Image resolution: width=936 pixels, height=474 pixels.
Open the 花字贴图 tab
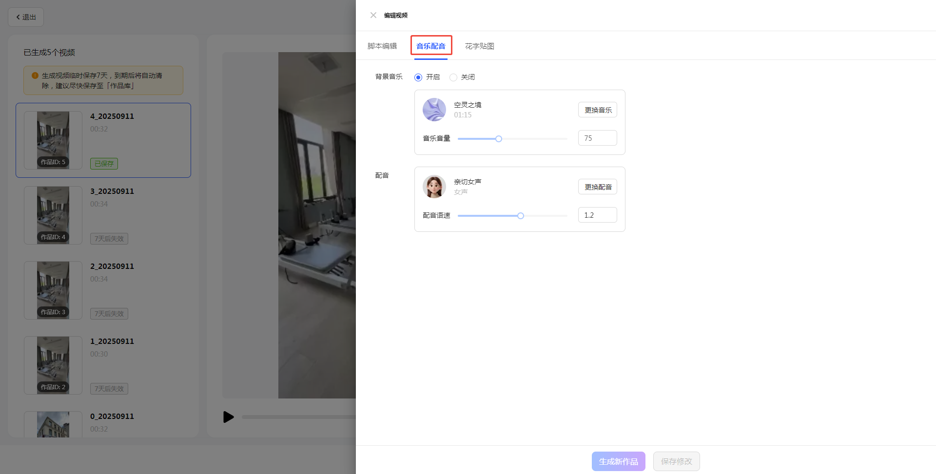480,46
